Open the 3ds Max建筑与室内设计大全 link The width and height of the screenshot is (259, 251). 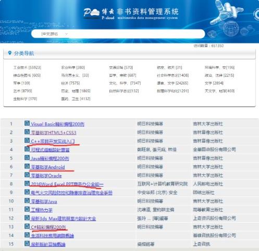pyautogui.click(x=63, y=219)
